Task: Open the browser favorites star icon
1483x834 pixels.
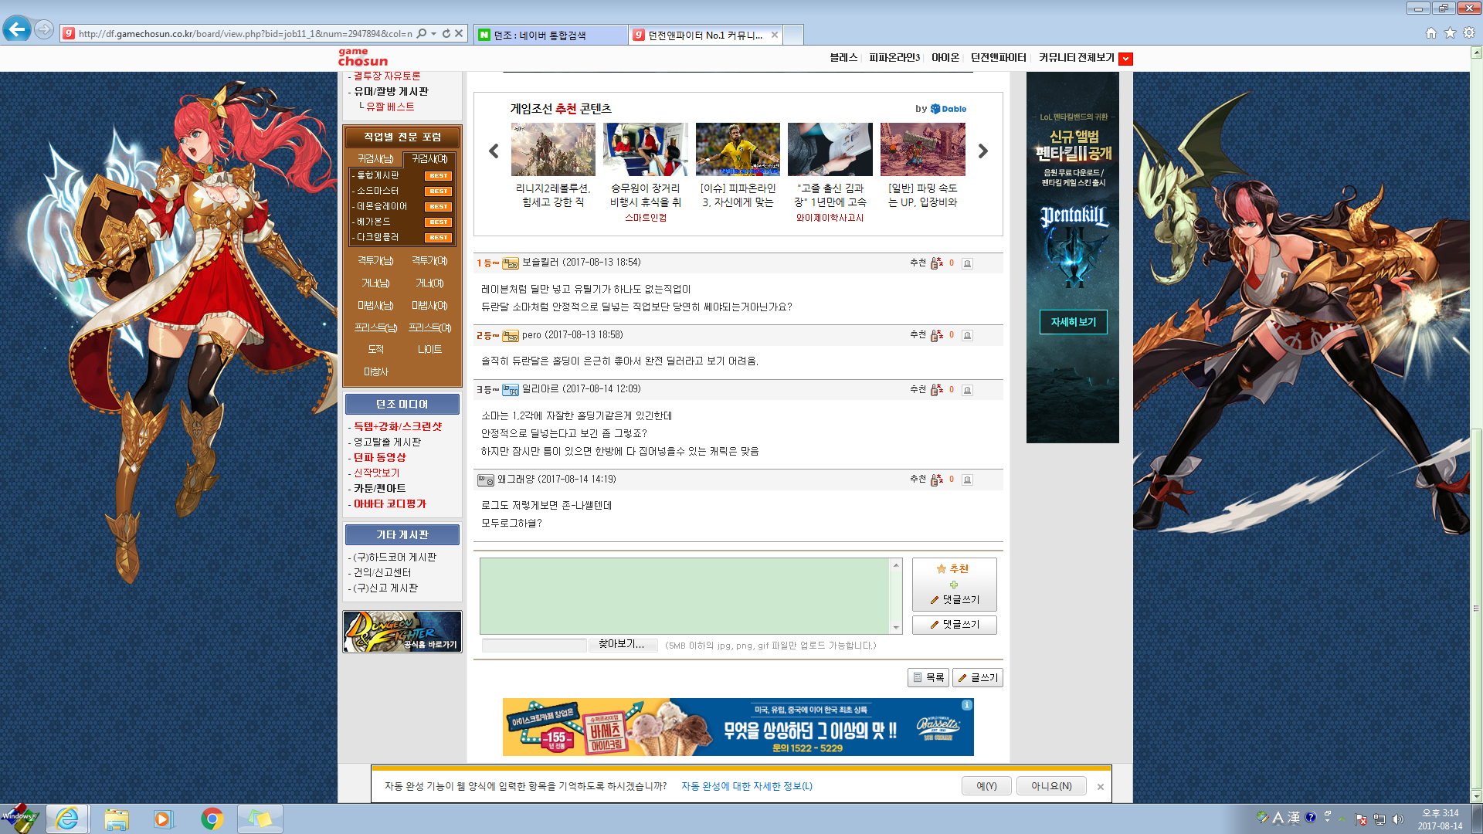Action: (x=1450, y=33)
